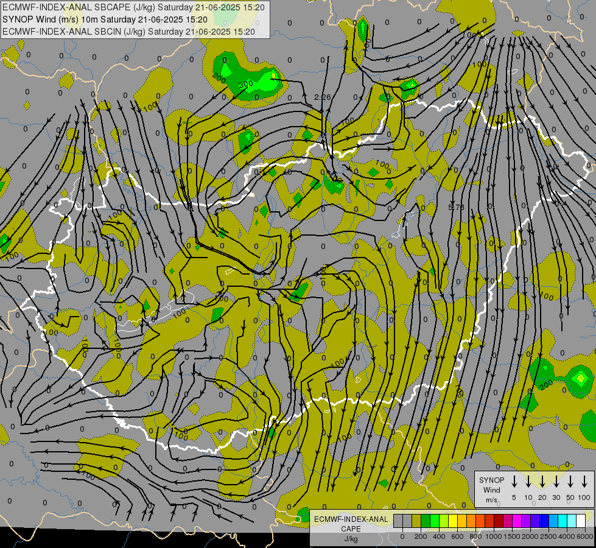Click the white CAPE legend swatch
596x548 pixels.
581,521
